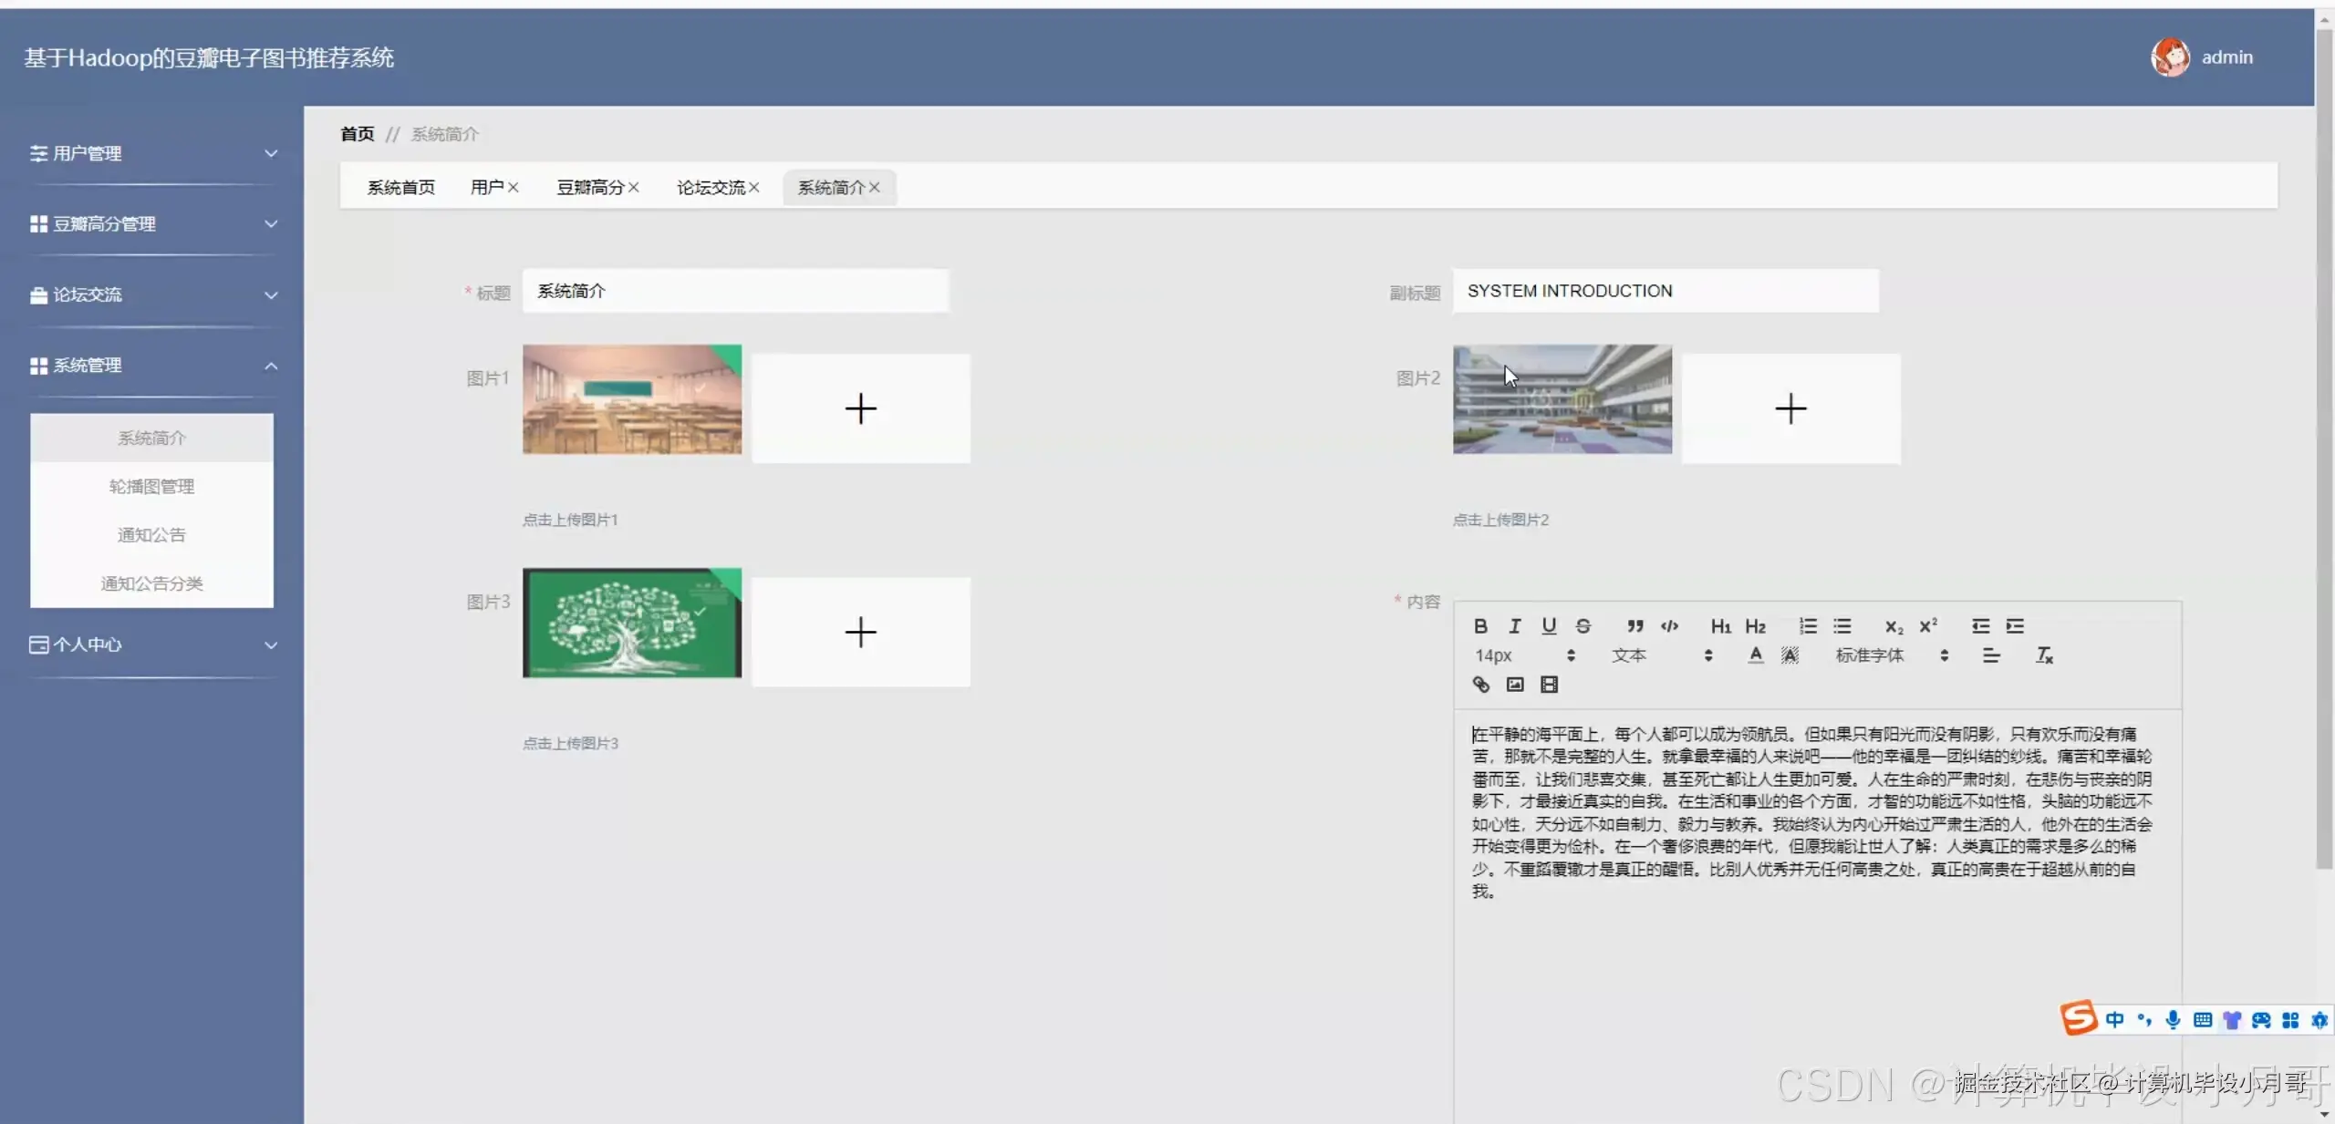
Task: Open the font color picker in editor
Action: (1754, 655)
